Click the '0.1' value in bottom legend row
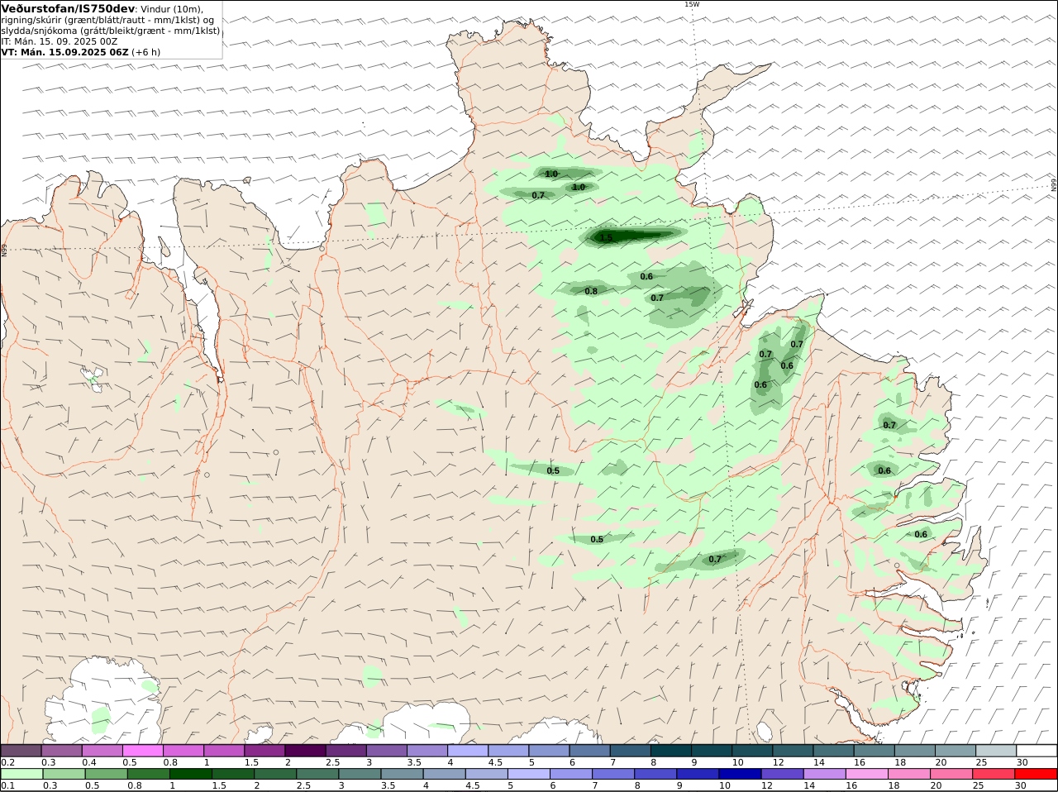 coord(7,786)
